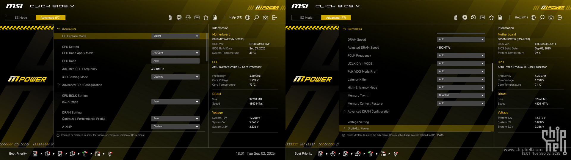Select network boot device in right BIOS

pos(396,154)
